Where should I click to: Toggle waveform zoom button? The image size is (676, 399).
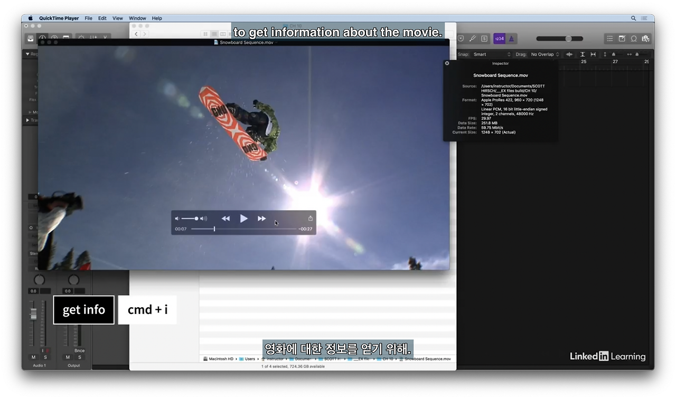tap(569, 54)
